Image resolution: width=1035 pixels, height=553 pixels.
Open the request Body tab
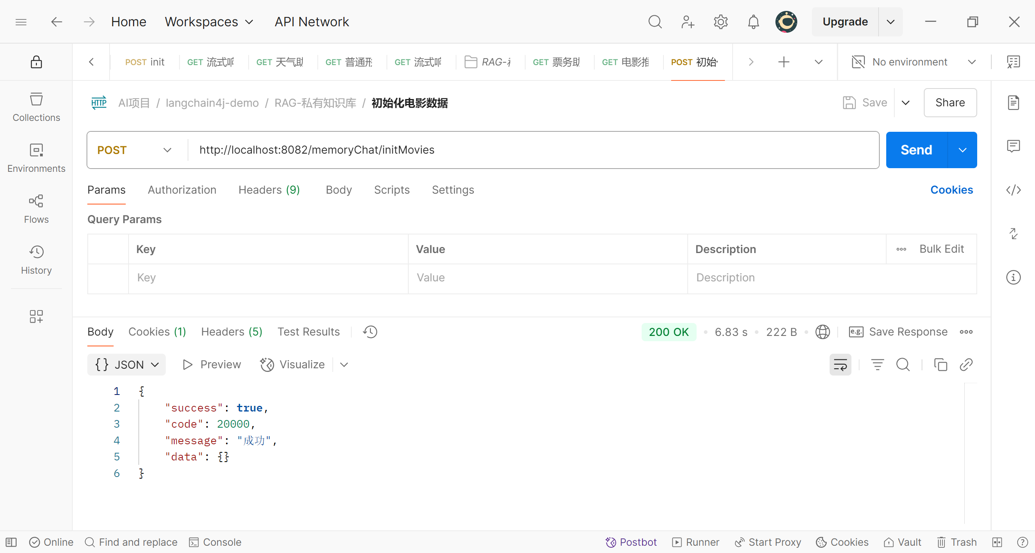339,190
